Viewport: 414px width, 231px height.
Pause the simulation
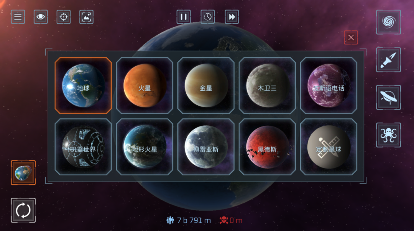click(184, 17)
